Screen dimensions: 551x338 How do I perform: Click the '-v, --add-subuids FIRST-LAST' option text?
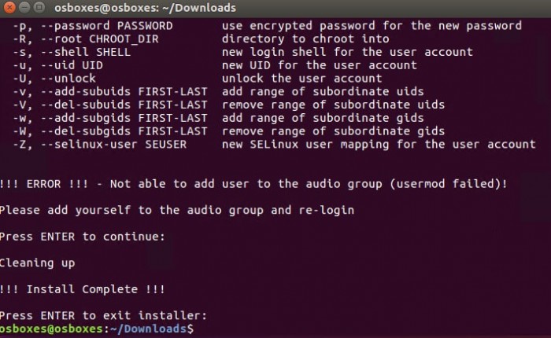(x=110, y=92)
